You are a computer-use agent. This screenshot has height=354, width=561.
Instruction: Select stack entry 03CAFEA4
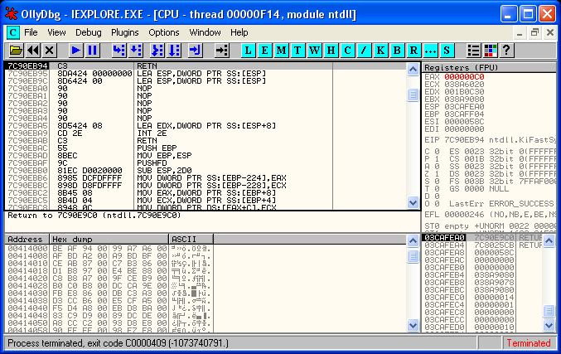tap(482, 245)
